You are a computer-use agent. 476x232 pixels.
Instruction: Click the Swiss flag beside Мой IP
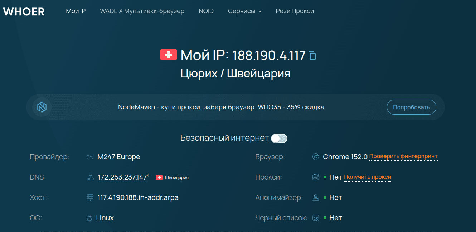coord(168,55)
